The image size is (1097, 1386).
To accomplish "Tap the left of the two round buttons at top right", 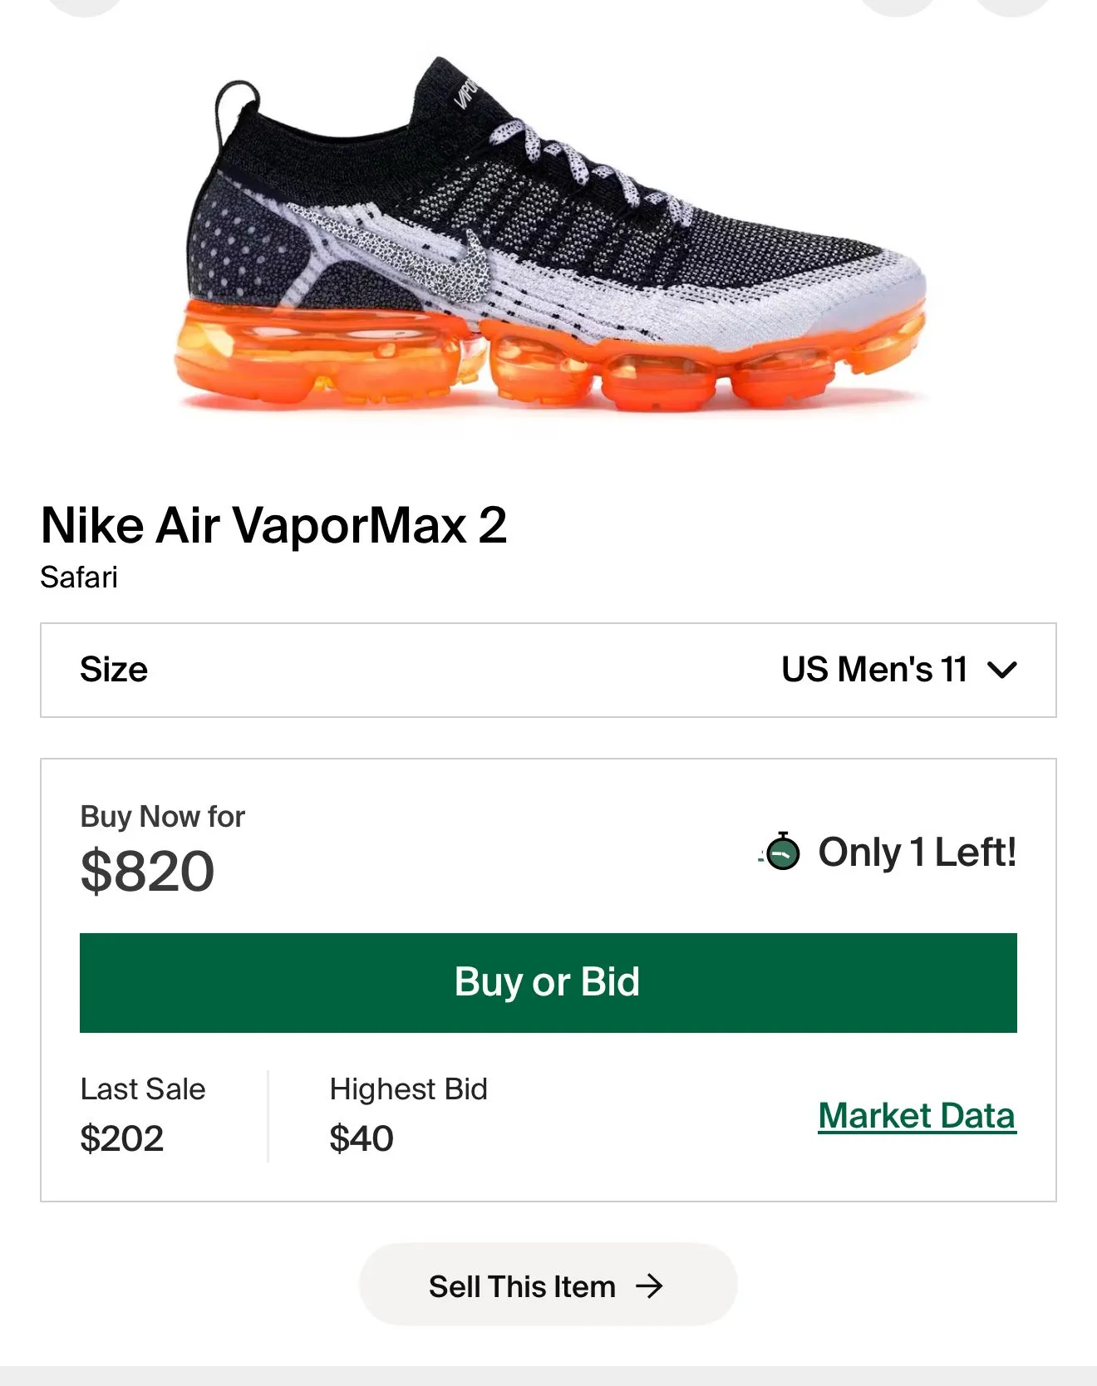I will (x=898, y=7).
